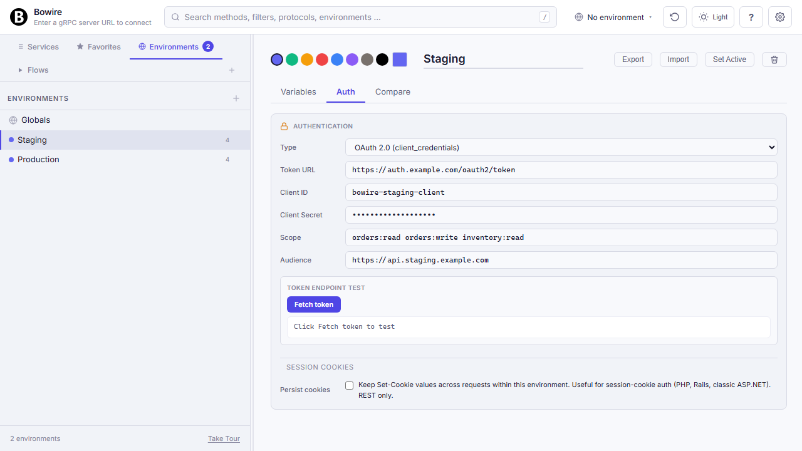Click the Token URL field
The width and height of the screenshot is (802, 451).
(x=561, y=170)
